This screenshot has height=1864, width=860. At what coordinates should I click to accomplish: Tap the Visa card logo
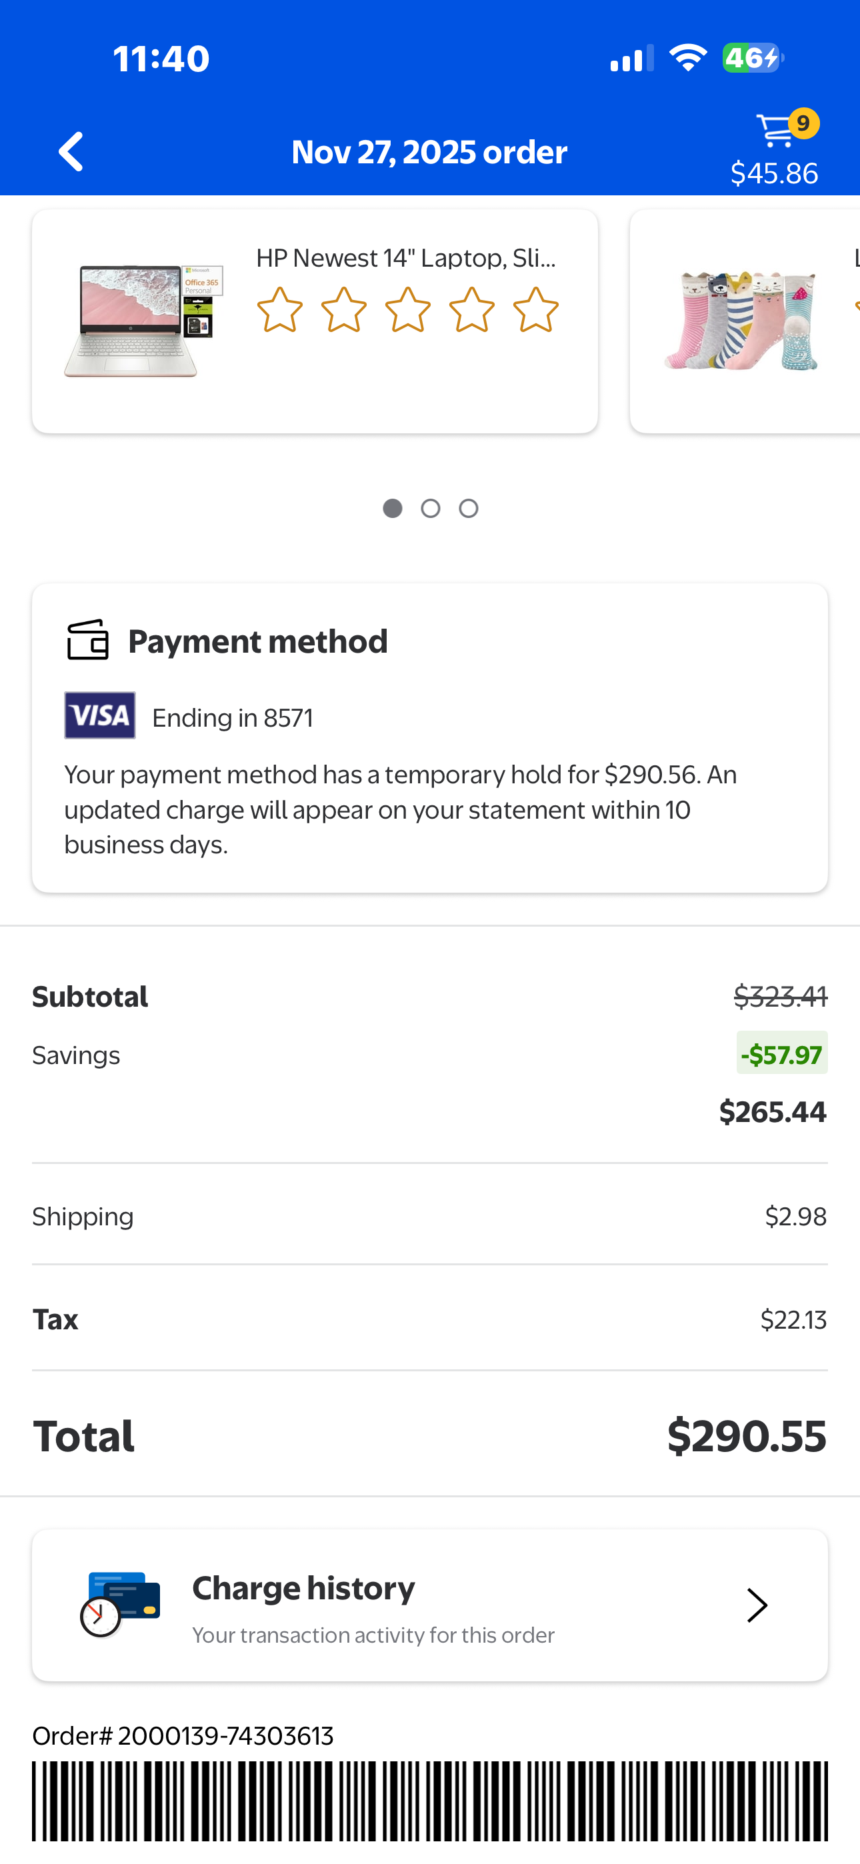[100, 715]
